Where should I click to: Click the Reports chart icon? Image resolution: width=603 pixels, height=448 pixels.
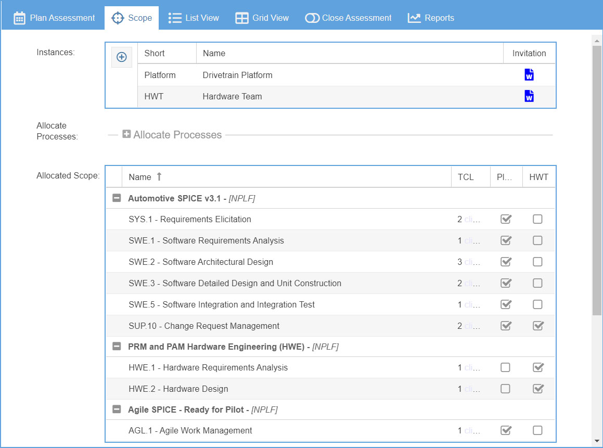tap(414, 18)
